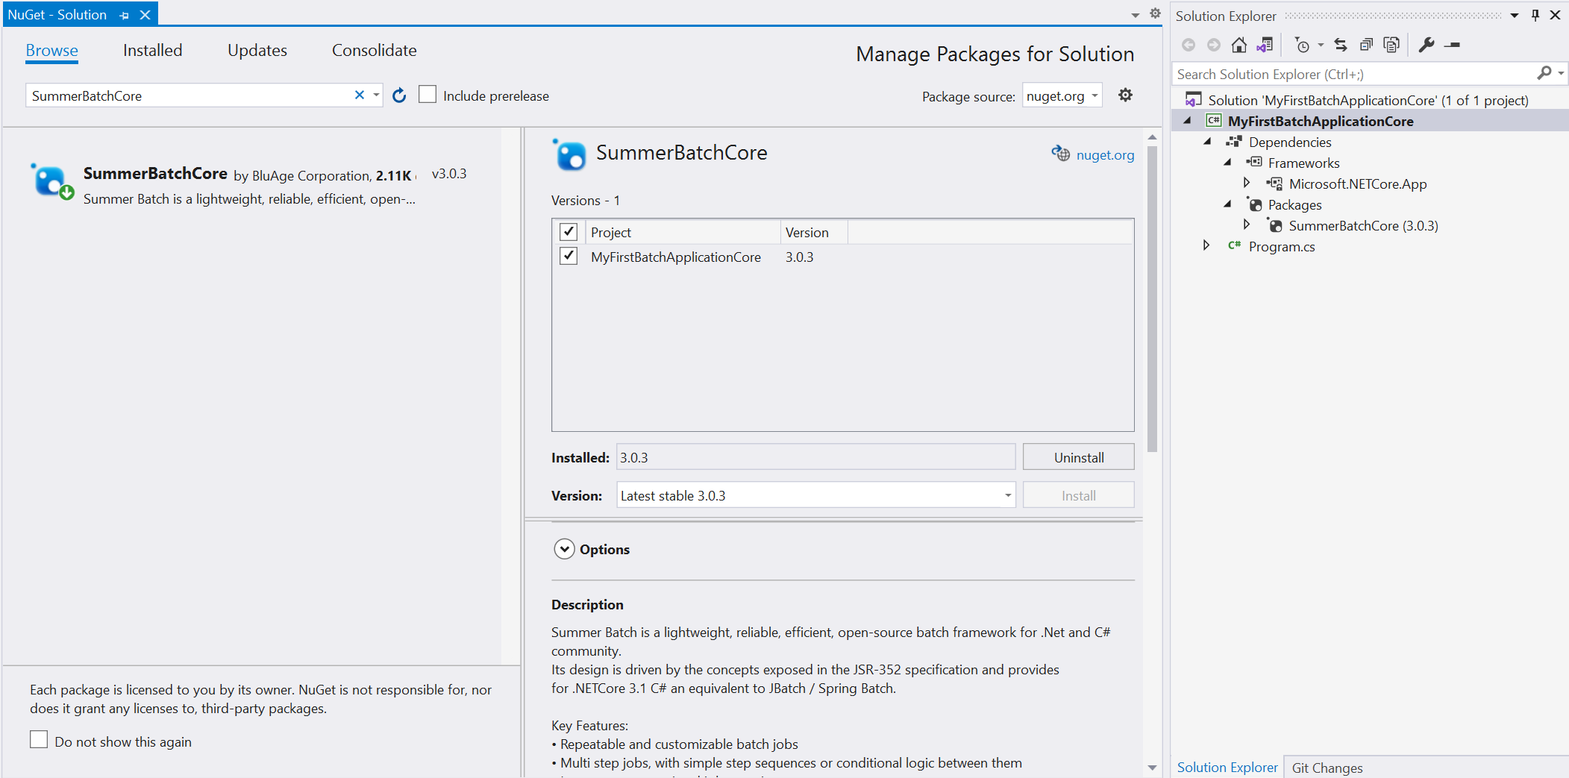Switch views with Solution Explorer's Visual Studio icon
The height and width of the screenshot is (778, 1569).
point(1265,45)
